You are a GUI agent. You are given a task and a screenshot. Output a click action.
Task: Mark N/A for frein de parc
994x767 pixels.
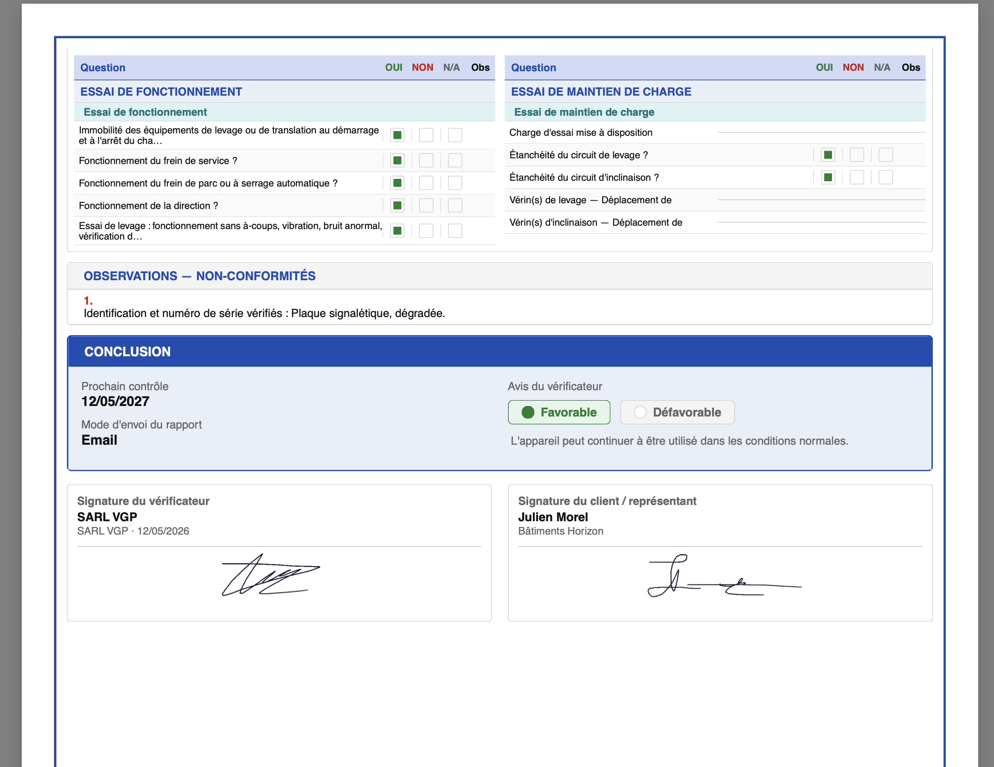tap(455, 183)
